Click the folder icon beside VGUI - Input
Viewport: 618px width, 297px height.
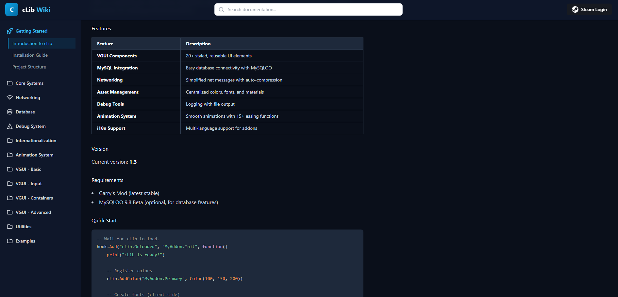pos(10,184)
